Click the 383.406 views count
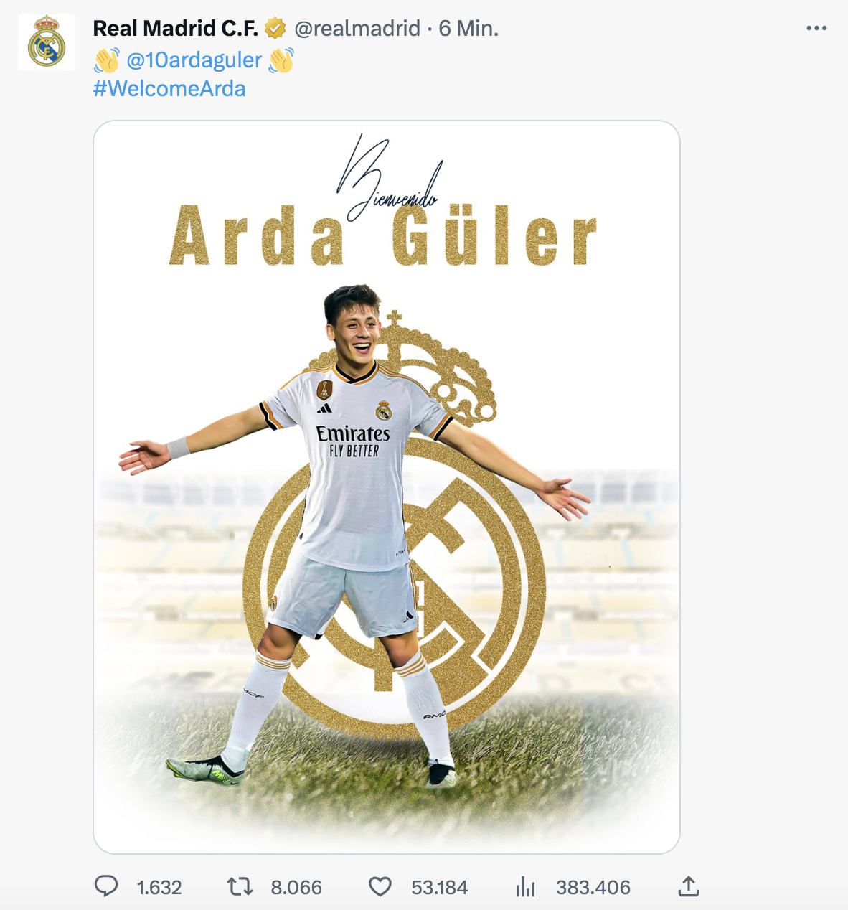 click(593, 888)
